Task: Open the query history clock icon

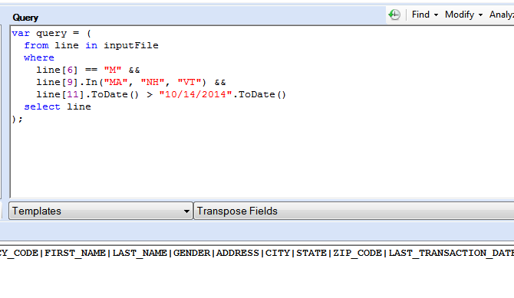Action: [x=394, y=15]
